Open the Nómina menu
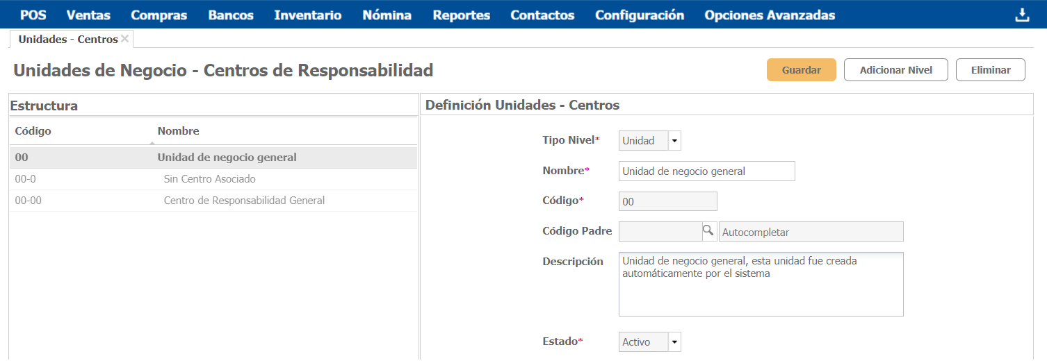Image resolution: width=1047 pixels, height=363 pixels. pos(387,15)
